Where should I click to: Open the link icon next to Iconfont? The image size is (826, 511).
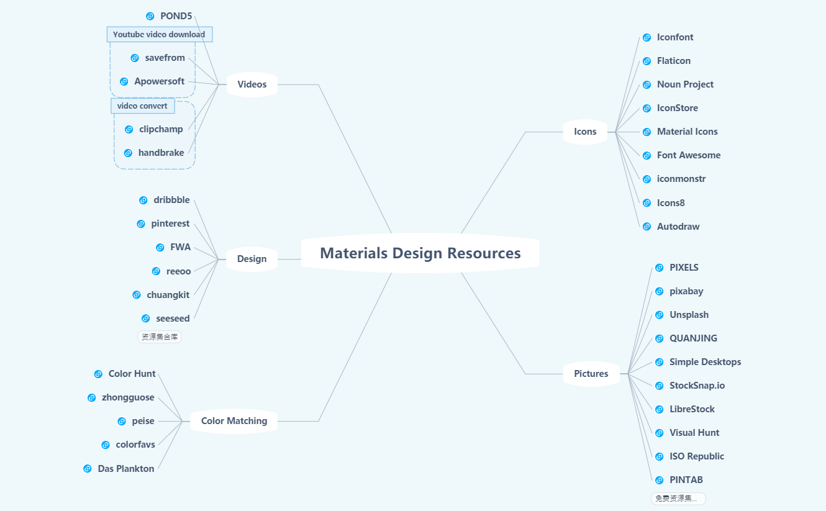click(647, 37)
